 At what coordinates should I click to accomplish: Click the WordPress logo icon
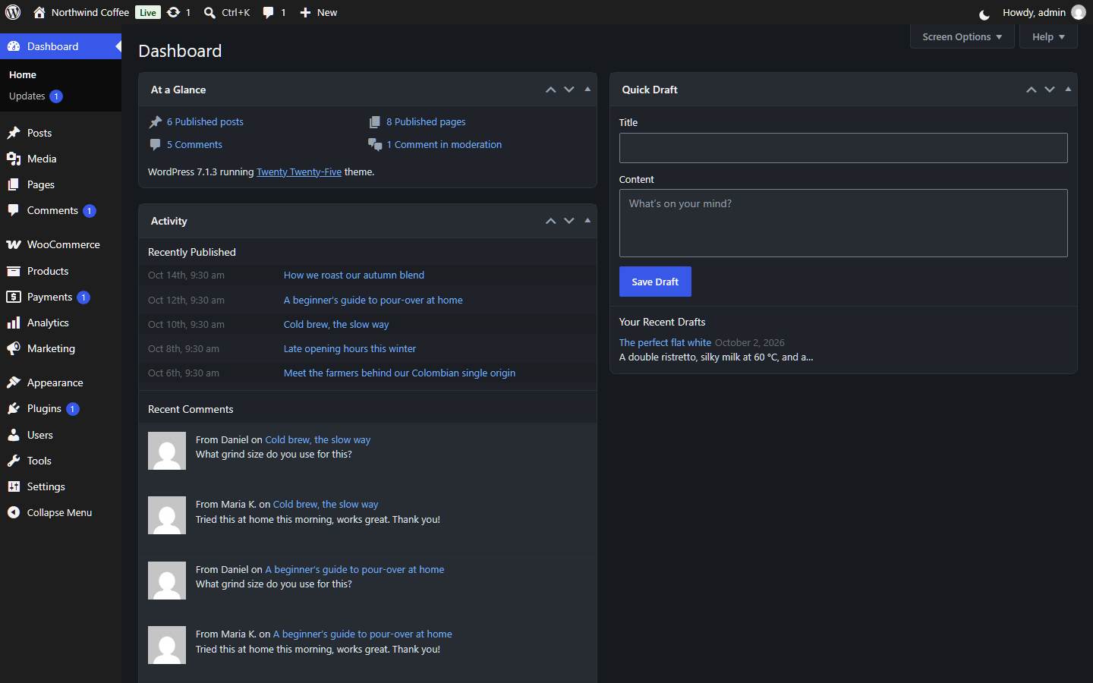13,12
